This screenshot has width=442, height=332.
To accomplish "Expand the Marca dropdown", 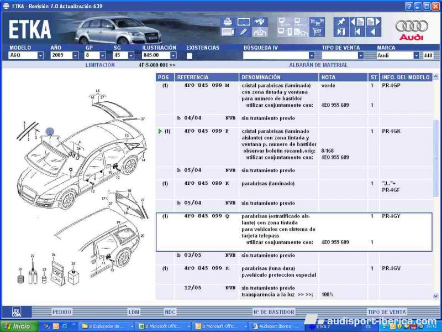I will 417,55.
